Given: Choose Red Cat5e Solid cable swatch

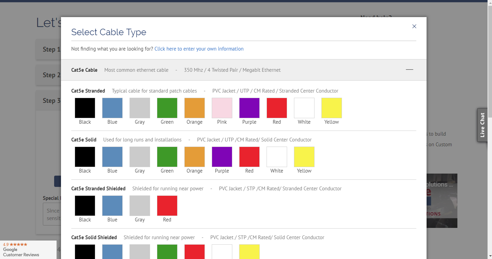Looking at the screenshot, I should [x=249, y=157].
